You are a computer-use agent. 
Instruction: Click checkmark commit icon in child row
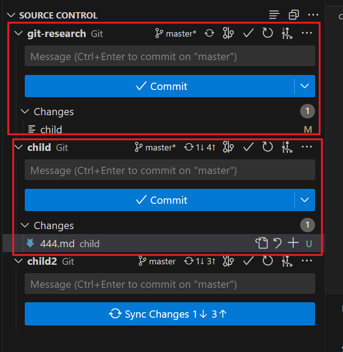(248, 147)
